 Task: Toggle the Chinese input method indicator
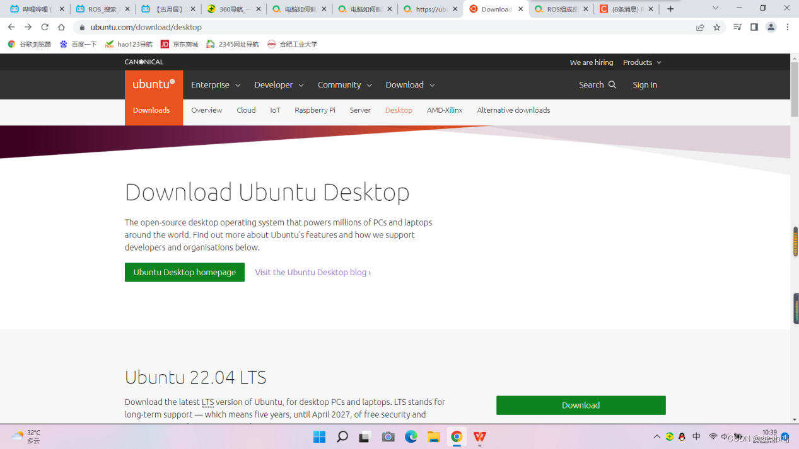pyautogui.click(x=697, y=436)
